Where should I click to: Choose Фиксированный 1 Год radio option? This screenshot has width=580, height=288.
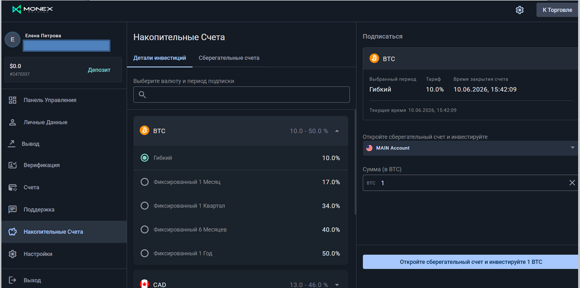[145, 253]
